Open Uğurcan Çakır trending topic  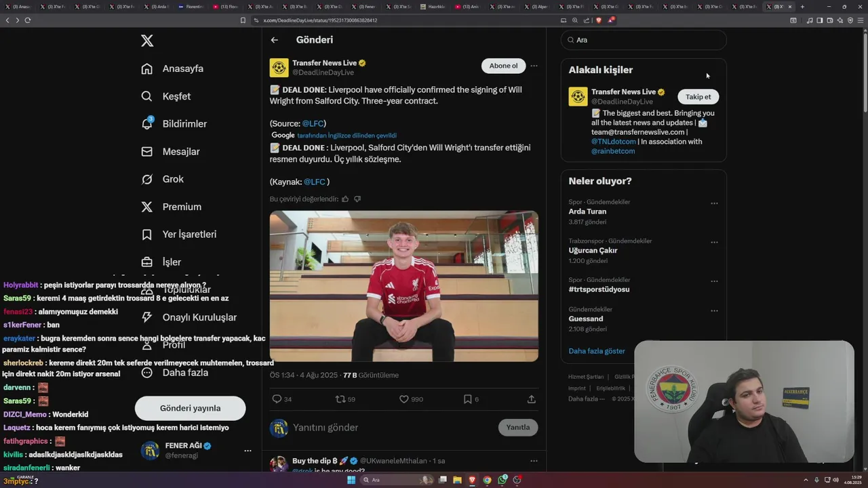(593, 251)
